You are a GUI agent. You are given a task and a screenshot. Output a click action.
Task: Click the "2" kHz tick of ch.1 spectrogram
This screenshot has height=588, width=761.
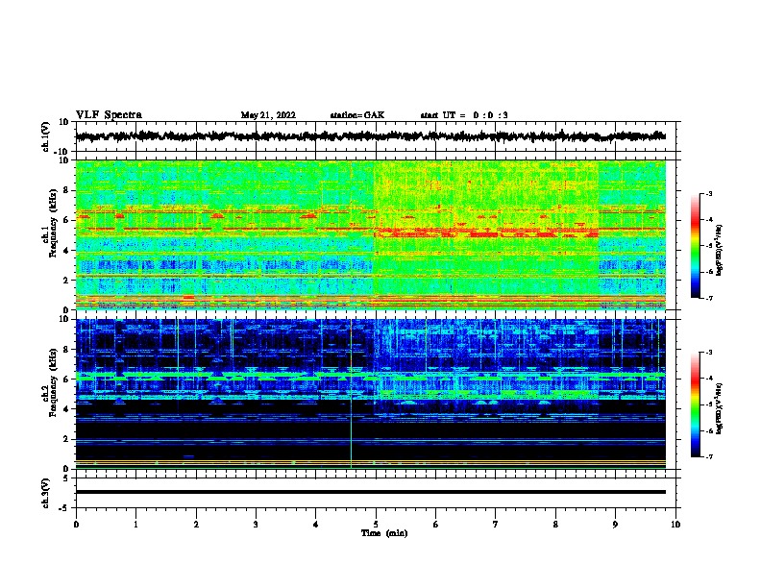[x=66, y=281]
